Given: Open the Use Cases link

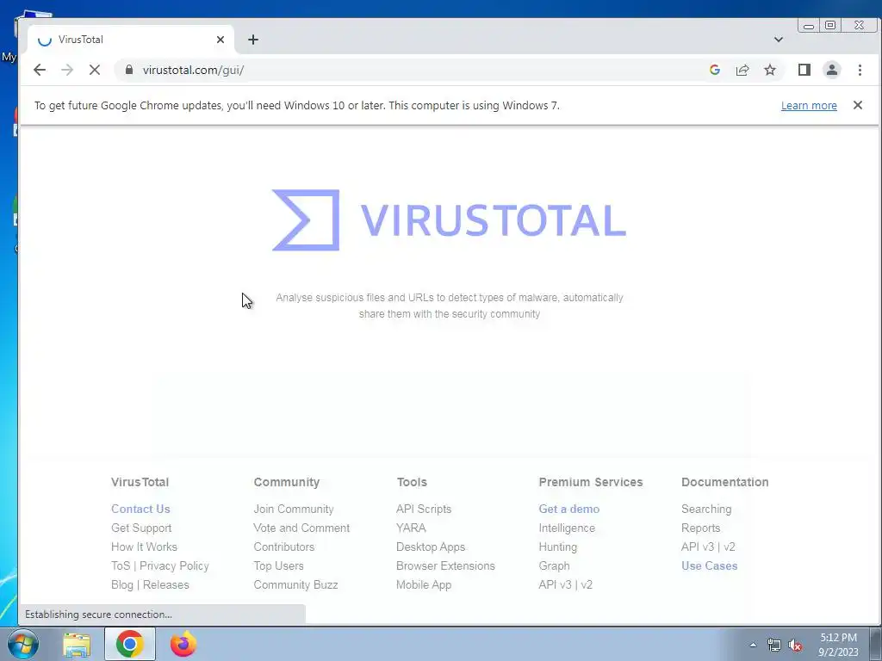Looking at the screenshot, I should click(710, 566).
